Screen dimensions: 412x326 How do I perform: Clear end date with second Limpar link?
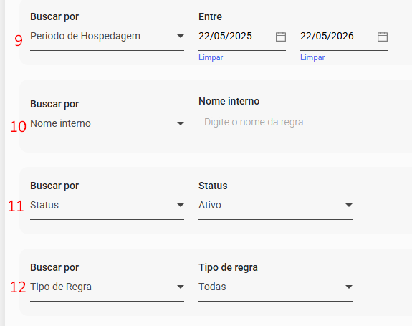312,57
